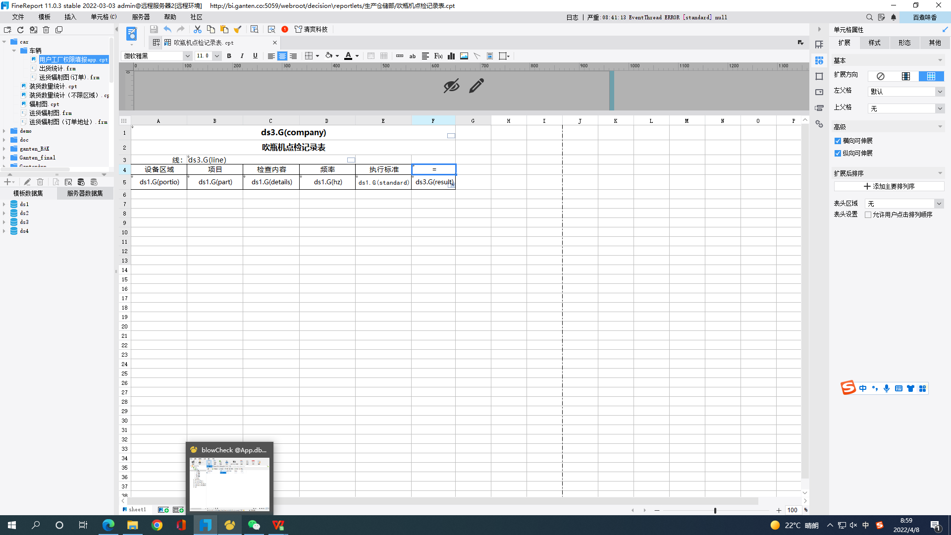Viewport: 951px width, 535px height.
Task: Refresh the template file tree
Action: (x=20, y=30)
